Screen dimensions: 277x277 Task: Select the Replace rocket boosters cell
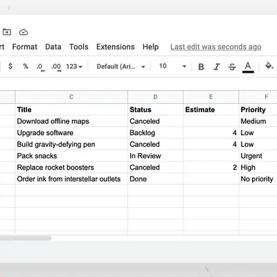tap(71, 168)
